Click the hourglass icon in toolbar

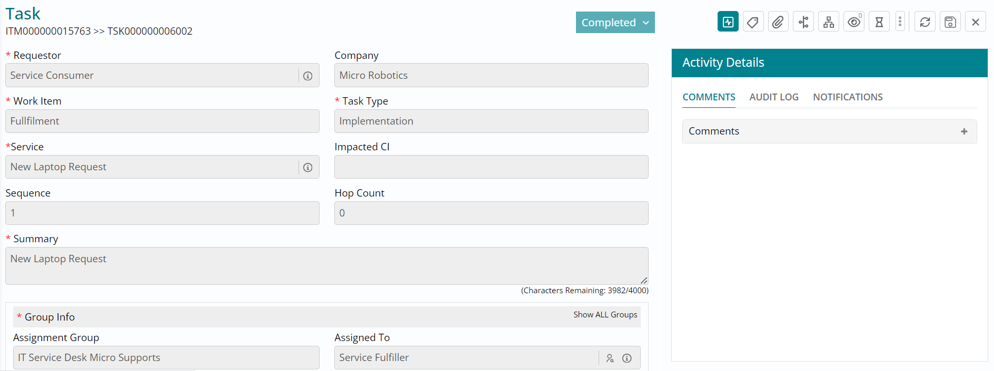[879, 22]
